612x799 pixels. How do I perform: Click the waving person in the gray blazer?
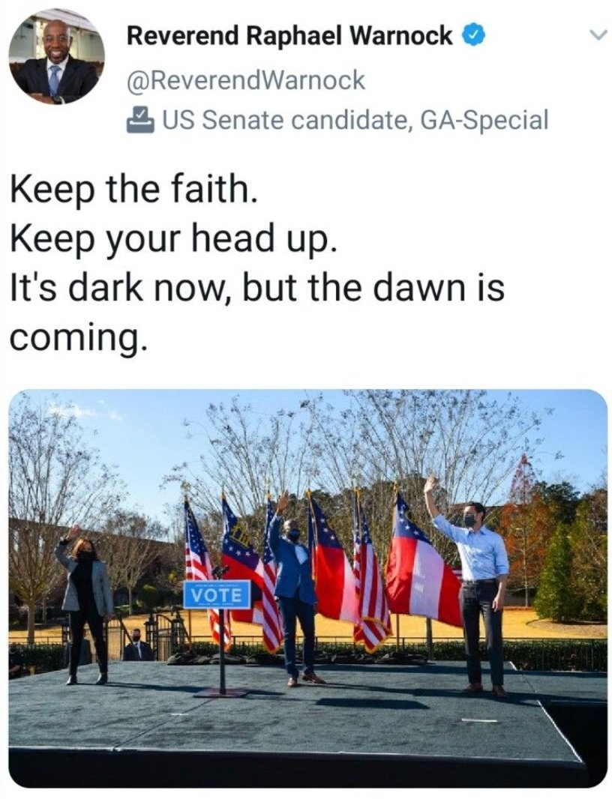[85, 604]
